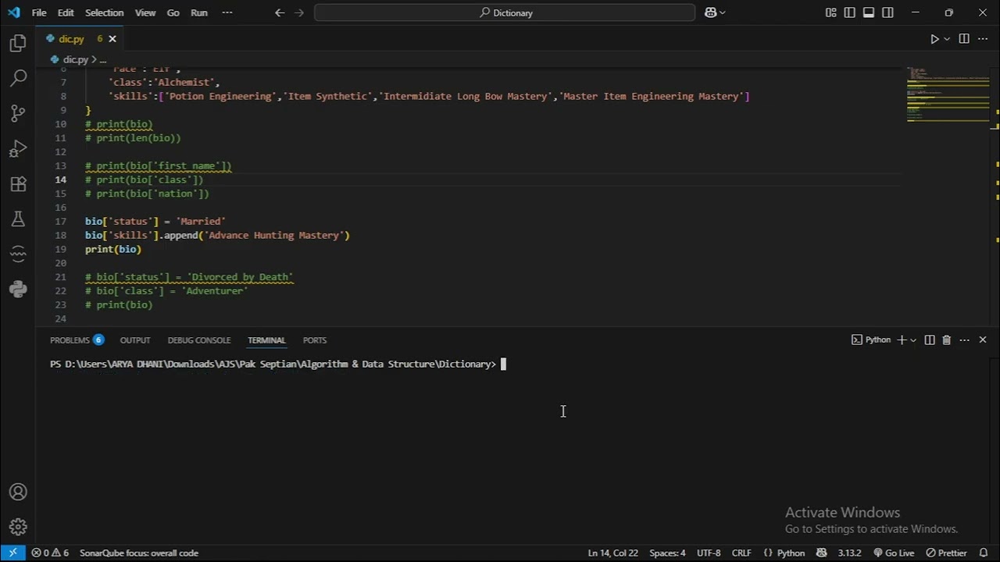Open the Run menu
The height and width of the screenshot is (562, 1000).
tap(199, 12)
